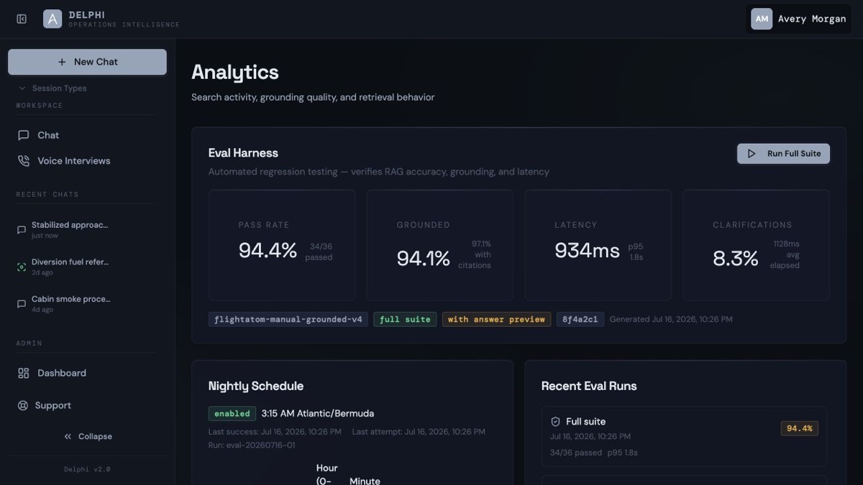Click the green full suite tag
Screen dimensions: 863x485
pos(405,319)
